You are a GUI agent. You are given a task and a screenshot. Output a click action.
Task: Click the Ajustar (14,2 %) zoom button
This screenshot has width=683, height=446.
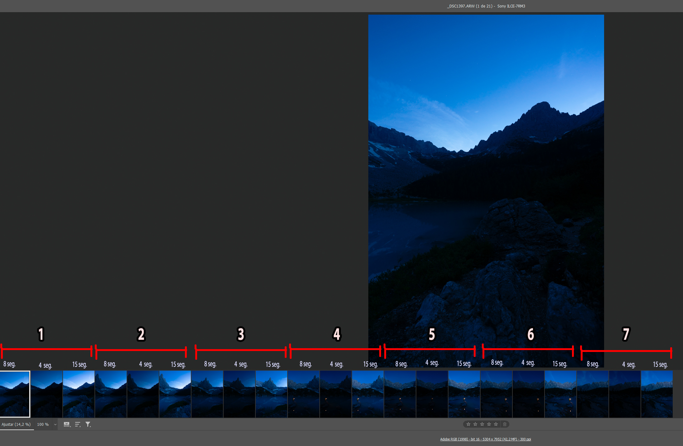coord(16,424)
